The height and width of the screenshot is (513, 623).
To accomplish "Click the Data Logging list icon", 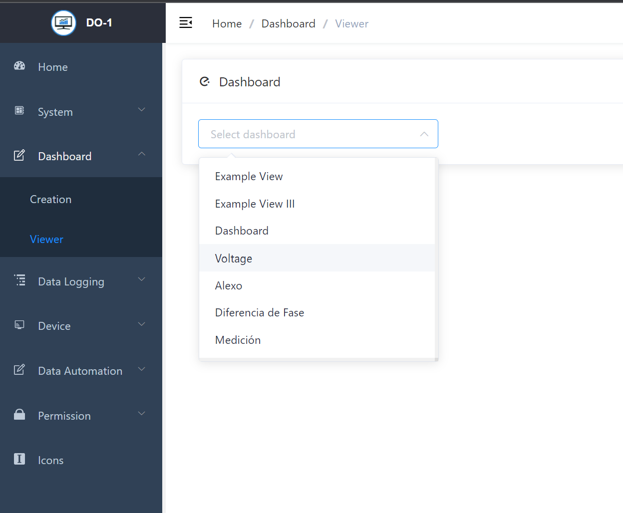I will click(19, 280).
